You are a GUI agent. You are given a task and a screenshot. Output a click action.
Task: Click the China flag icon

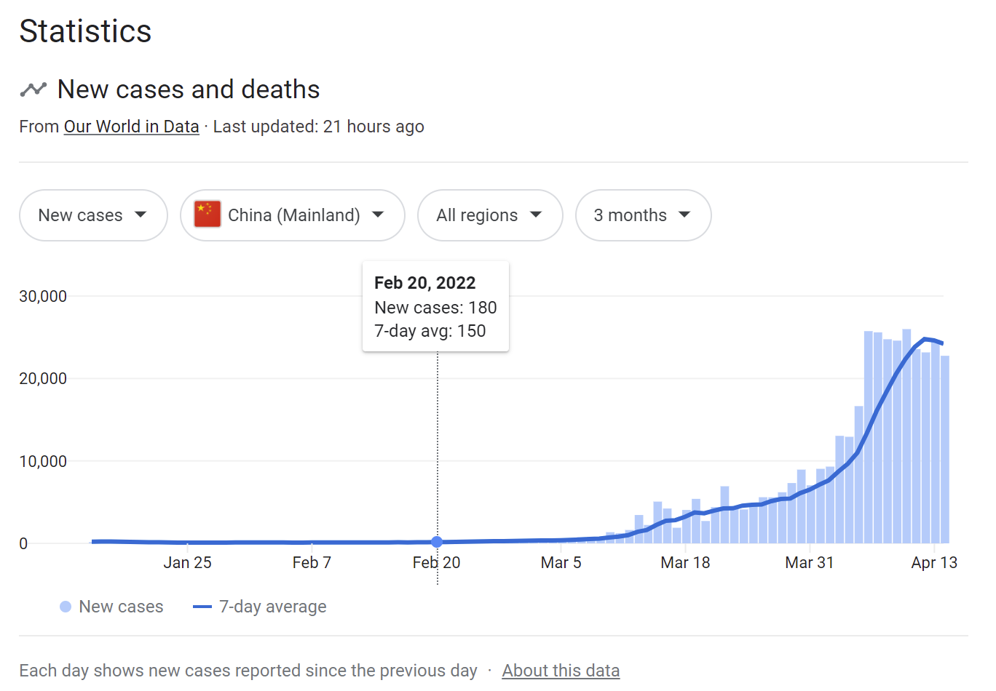click(x=207, y=215)
